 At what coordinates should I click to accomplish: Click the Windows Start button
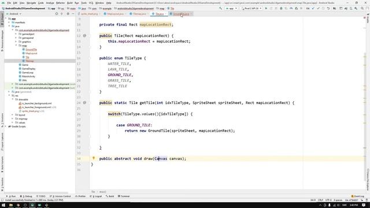click(x=3, y=205)
